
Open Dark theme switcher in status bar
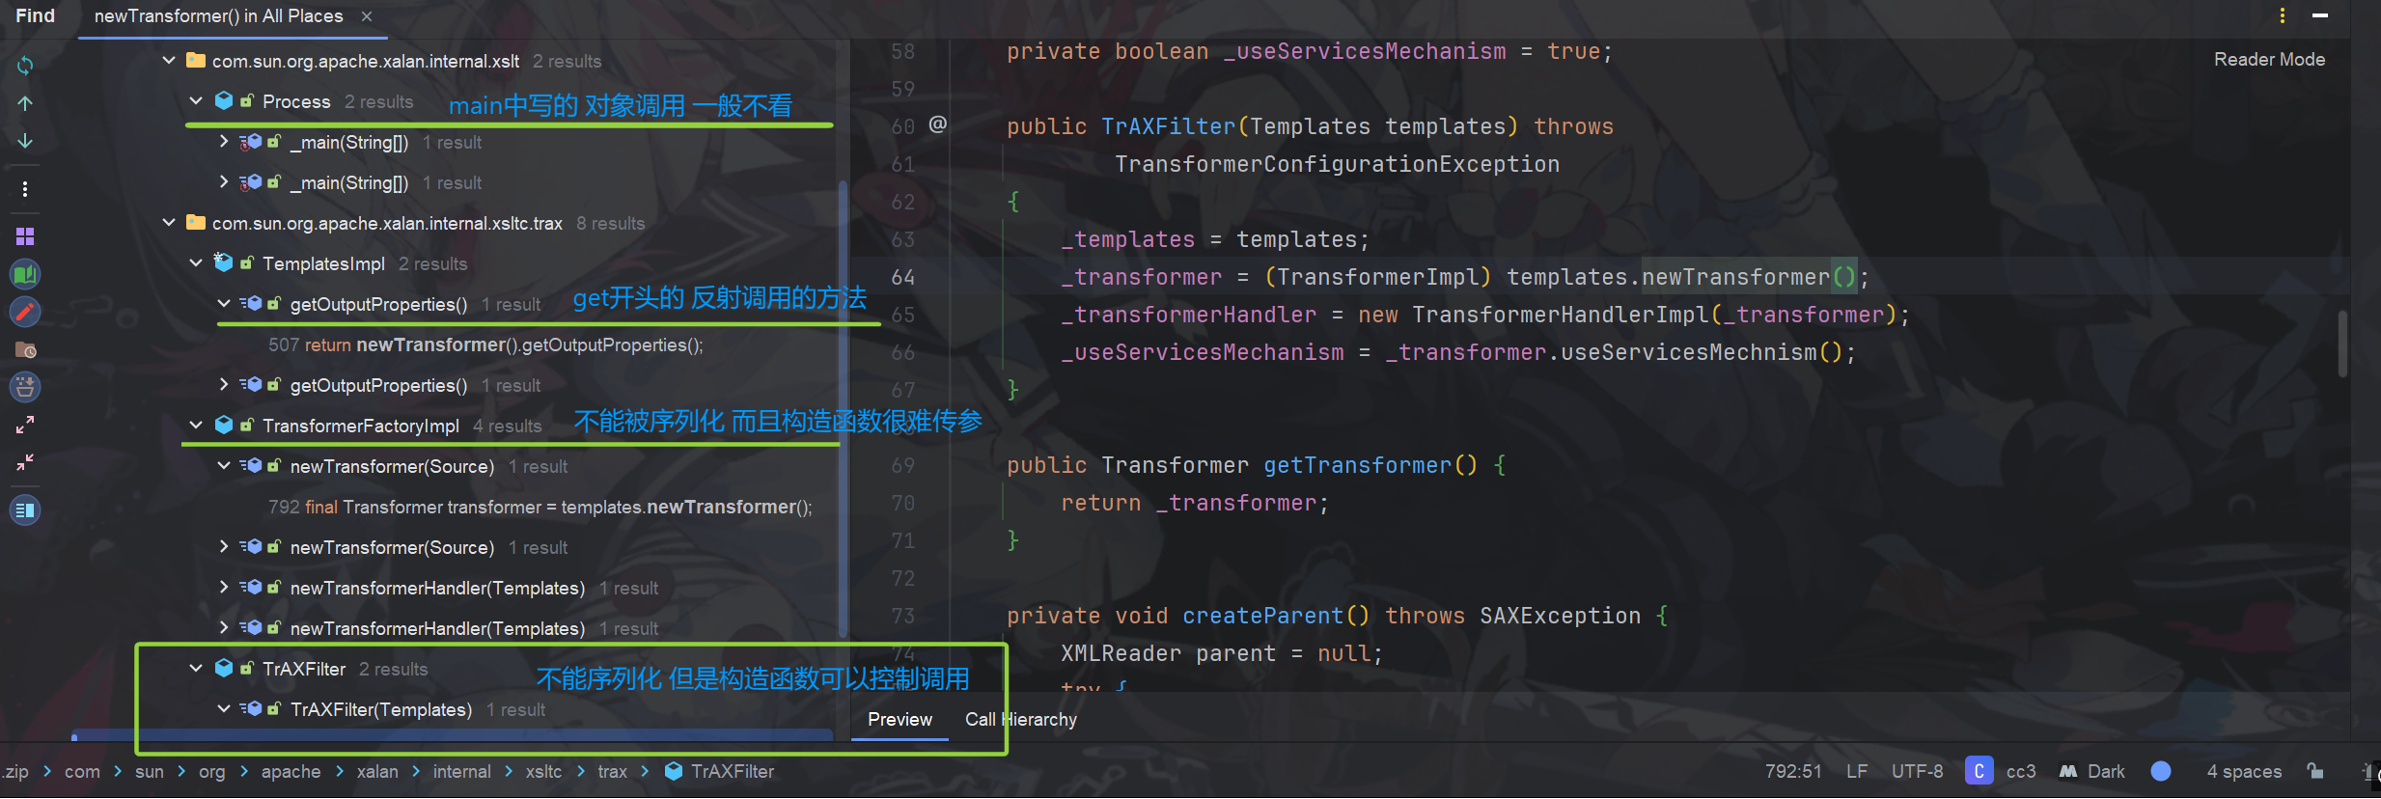pos(2092,771)
